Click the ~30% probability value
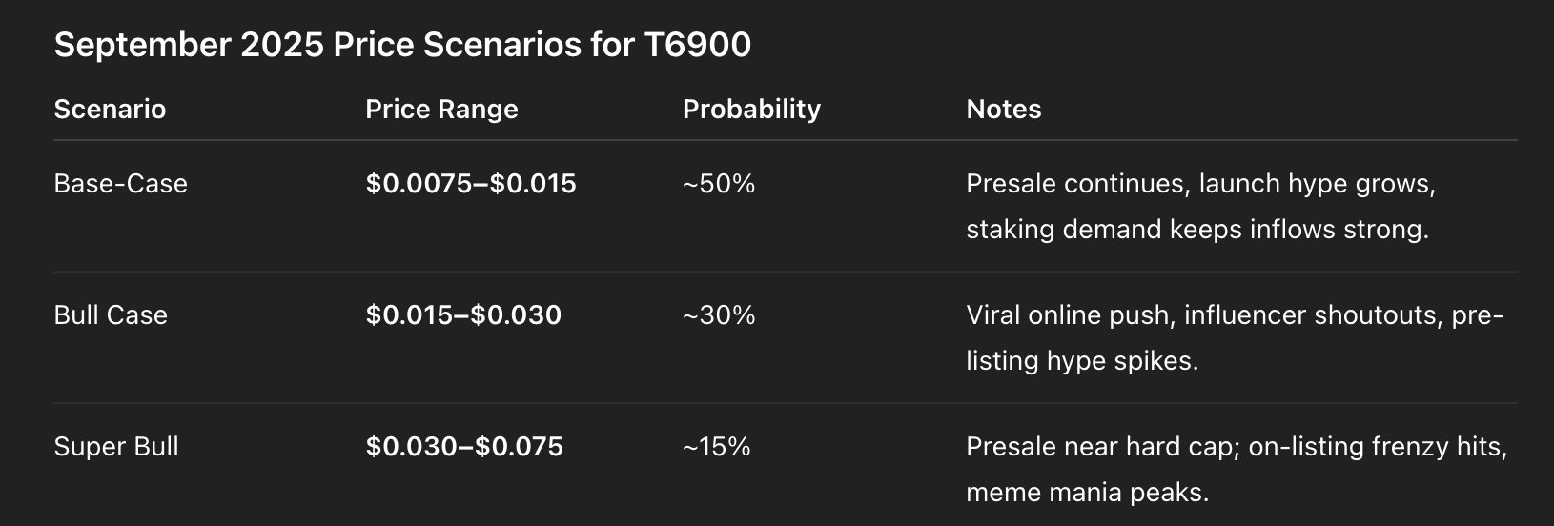The image size is (1554, 526). [719, 314]
